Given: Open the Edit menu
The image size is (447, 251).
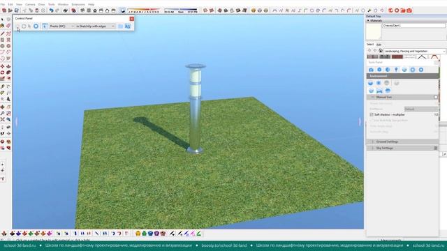Looking at the screenshot, I should coord(10,5).
